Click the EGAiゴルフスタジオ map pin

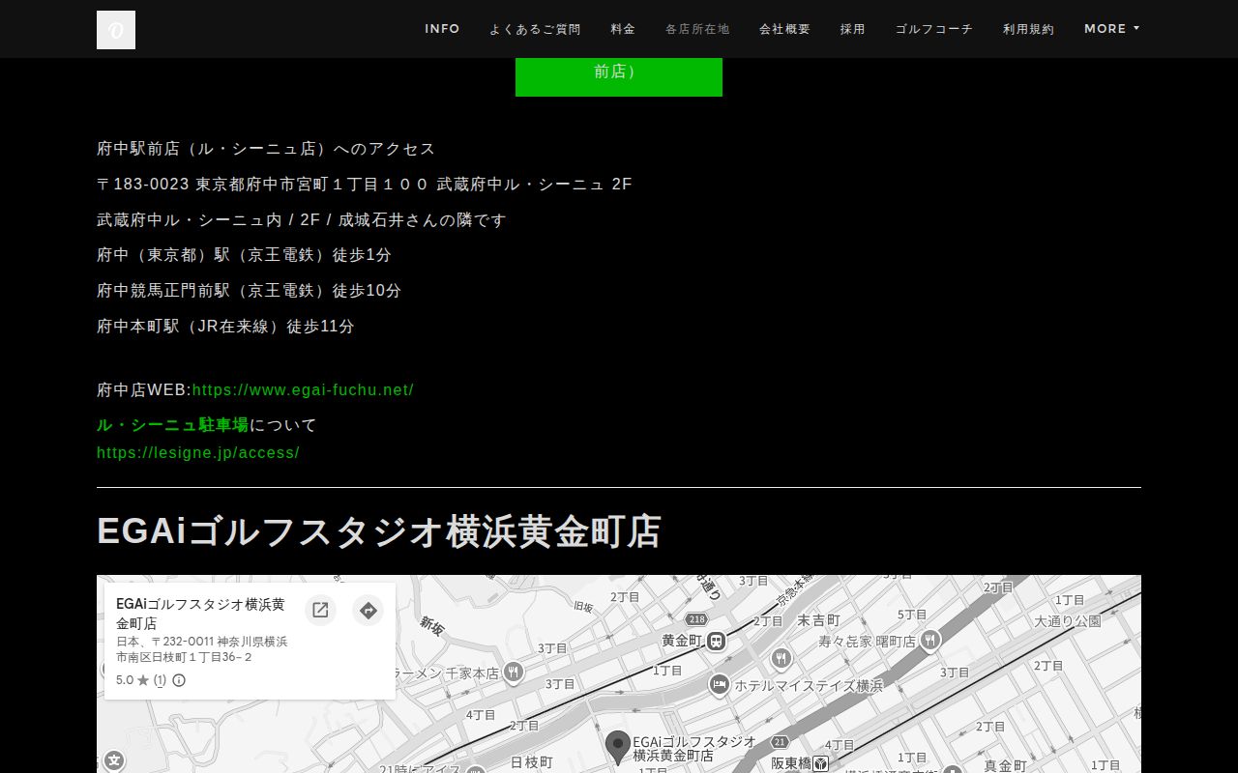pyautogui.click(x=617, y=748)
